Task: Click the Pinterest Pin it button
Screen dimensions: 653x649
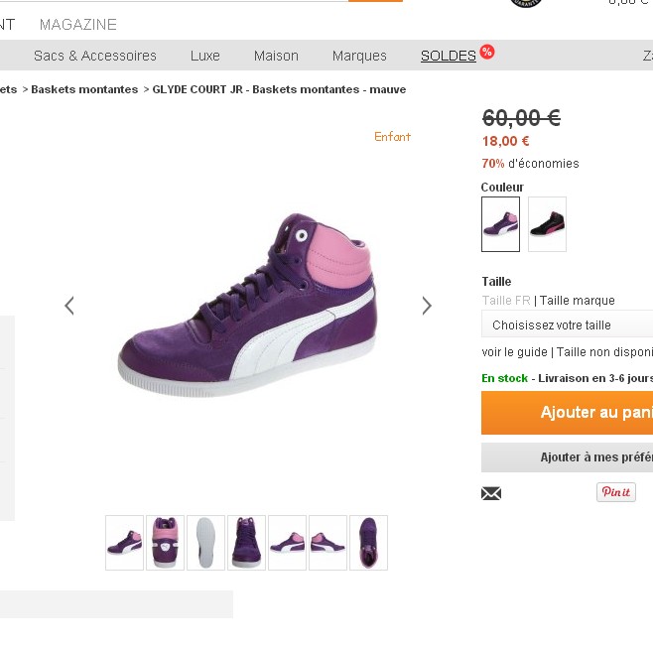Action: 615,492
